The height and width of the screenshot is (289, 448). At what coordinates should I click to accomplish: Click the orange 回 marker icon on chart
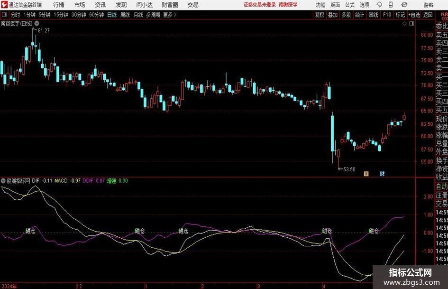366,174
